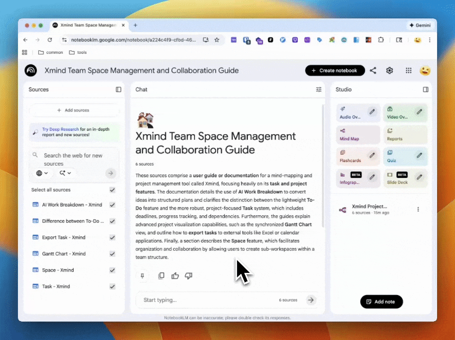
Task: Open chat configuration sliders icon
Action: click(319, 89)
